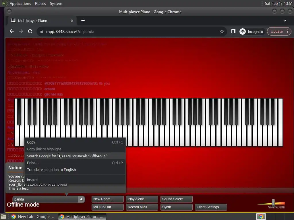Click Inspect in the context menu
Viewport: 294px width, 220px height.
75,180
